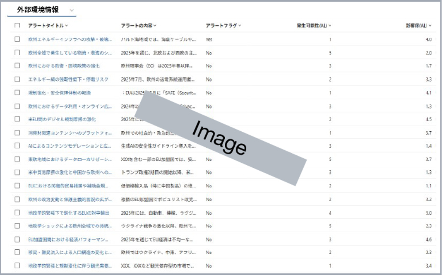Open the AIによるコンテンツモデレーション alert record
Viewport: 442px width, 275px height.
coord(70,146)
